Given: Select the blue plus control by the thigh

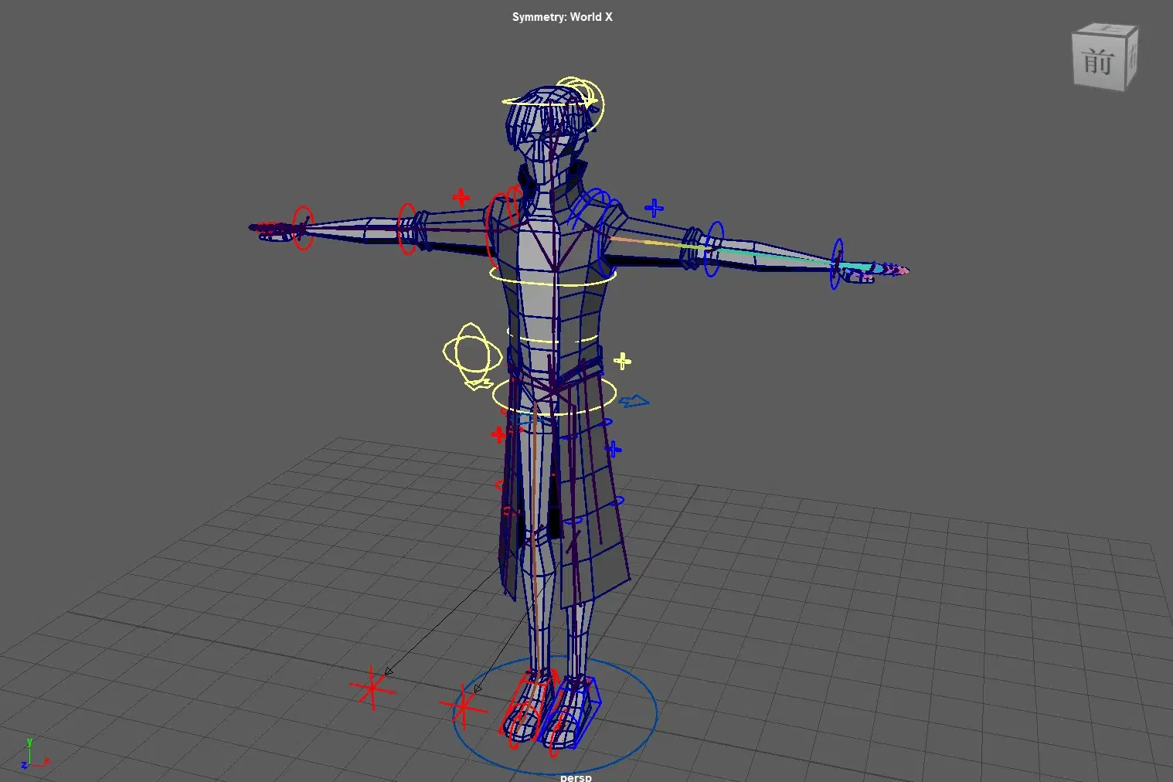Looking at the screenshot, I should (x=613, y=449).
